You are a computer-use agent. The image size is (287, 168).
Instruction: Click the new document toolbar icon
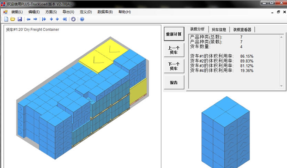pyautogui.click(x=6, y=19)
